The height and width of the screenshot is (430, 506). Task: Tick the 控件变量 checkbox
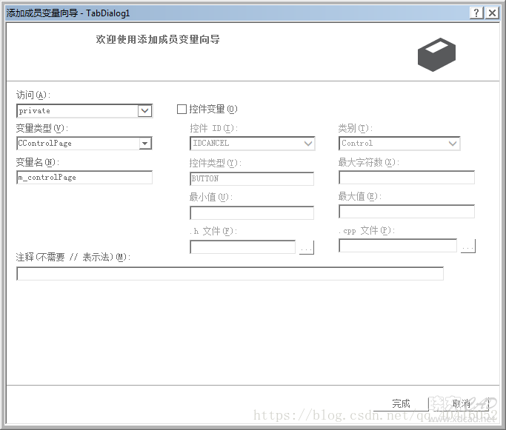click(182, 110)
